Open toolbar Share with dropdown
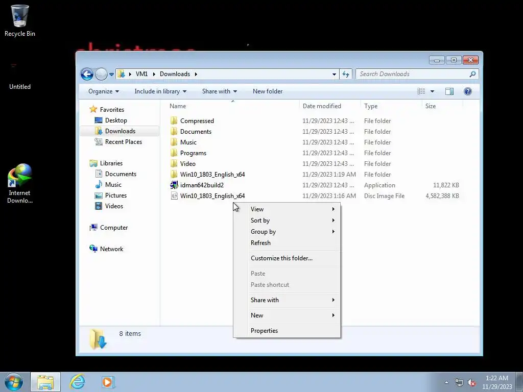The image size is (523, 392). tap(219, 91)
